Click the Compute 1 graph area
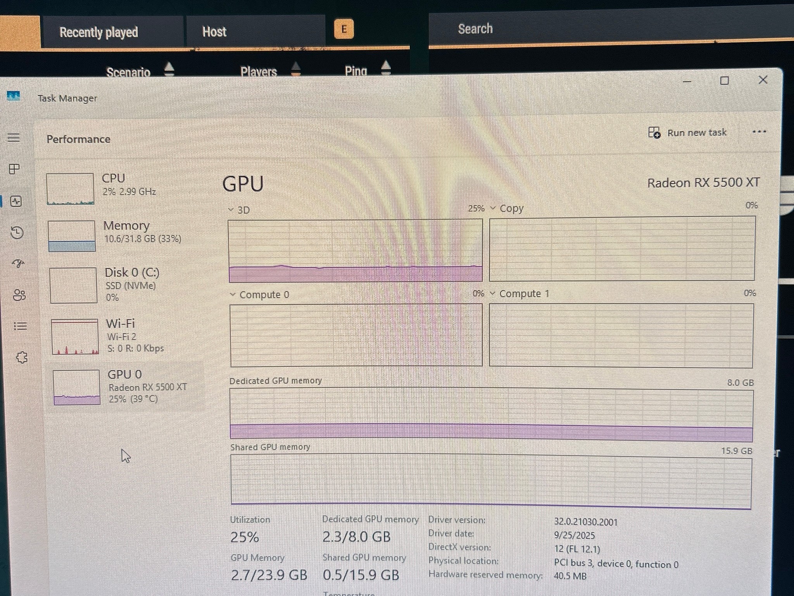The height and width of the screenshot is (596, 794). [x=621, y=335]
